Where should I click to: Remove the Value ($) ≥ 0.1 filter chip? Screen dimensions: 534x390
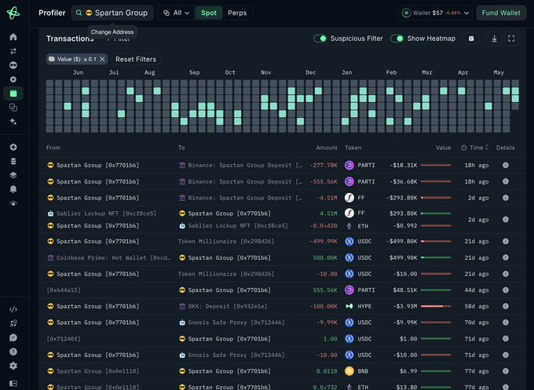click(102, 59)
